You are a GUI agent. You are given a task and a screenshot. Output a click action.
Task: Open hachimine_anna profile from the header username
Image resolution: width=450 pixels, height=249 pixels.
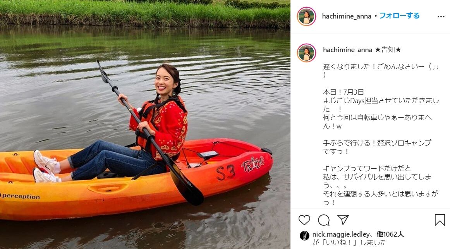(347, 16)
